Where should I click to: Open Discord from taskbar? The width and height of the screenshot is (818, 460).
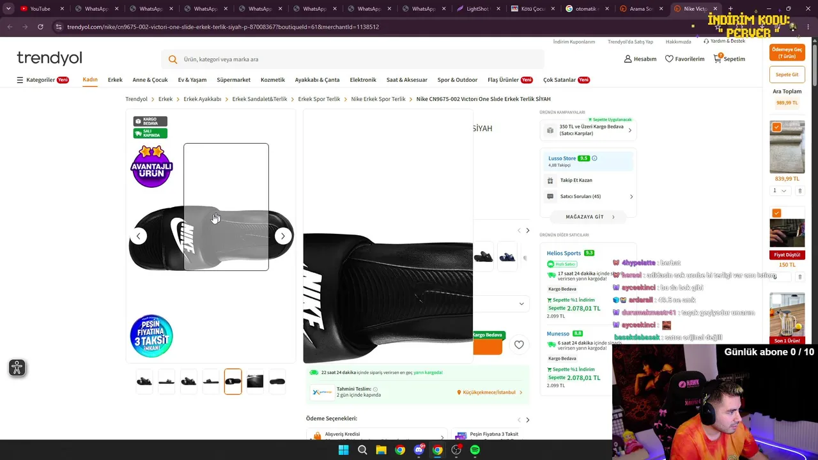coord(419,450)
